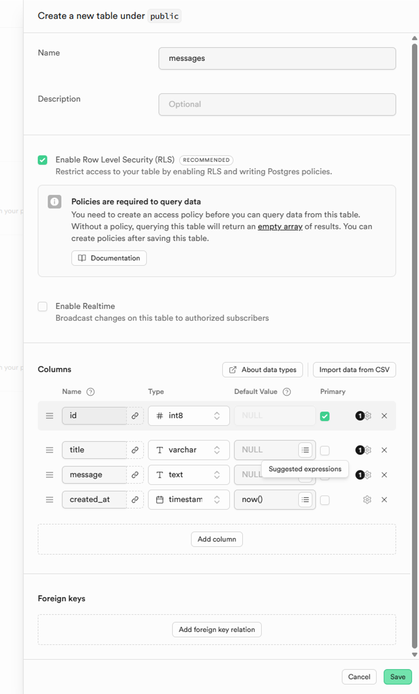Disable the Enable Row Level Security checkbox
Screen dimensions: 419x694
(42, 160)
